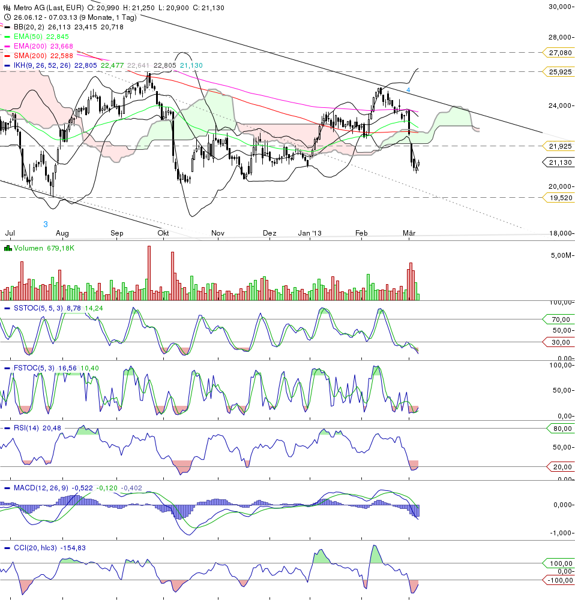575x600 pixels.
Task: Click the 5,00M volume axis label
Action: pyautogui.click(x=562, y=255)
